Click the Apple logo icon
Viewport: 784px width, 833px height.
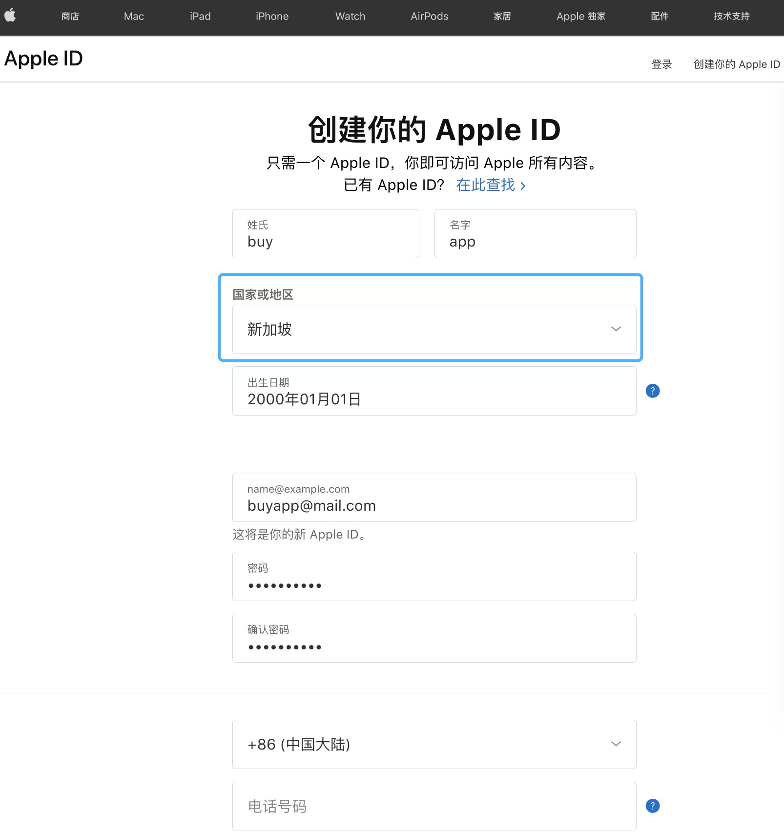pos(10,16)
